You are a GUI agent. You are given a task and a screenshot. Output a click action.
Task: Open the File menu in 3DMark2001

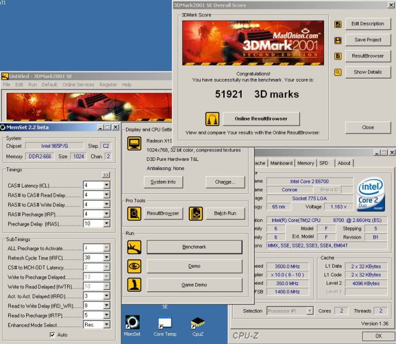click(7, 85)
